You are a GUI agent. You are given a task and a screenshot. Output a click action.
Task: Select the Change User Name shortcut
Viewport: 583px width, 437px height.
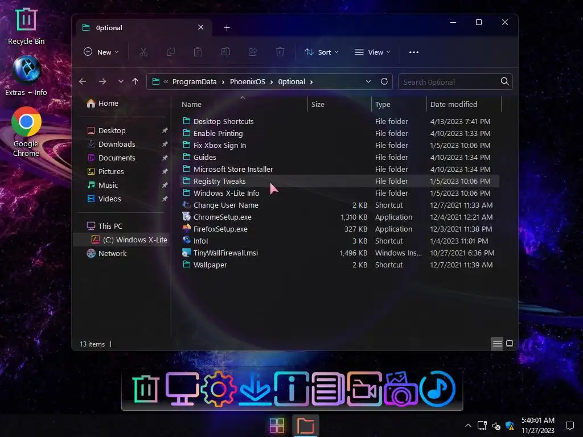[x=339, y=205]
